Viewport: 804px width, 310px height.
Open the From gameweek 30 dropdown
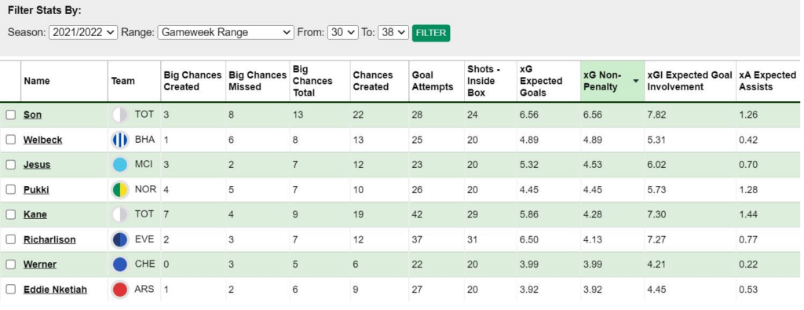(x=342, y=32)
